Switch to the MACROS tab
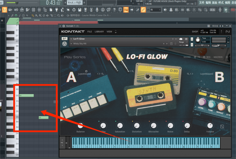 (218, 57)
